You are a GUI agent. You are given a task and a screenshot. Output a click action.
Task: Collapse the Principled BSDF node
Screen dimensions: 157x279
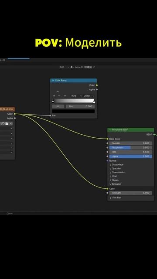tap(110, 130)
